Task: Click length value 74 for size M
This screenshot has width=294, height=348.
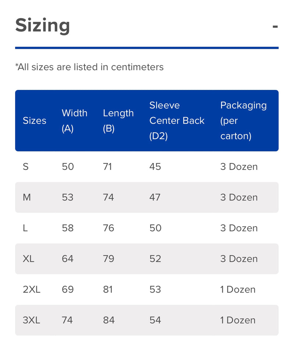Action: tap(108, 197)
